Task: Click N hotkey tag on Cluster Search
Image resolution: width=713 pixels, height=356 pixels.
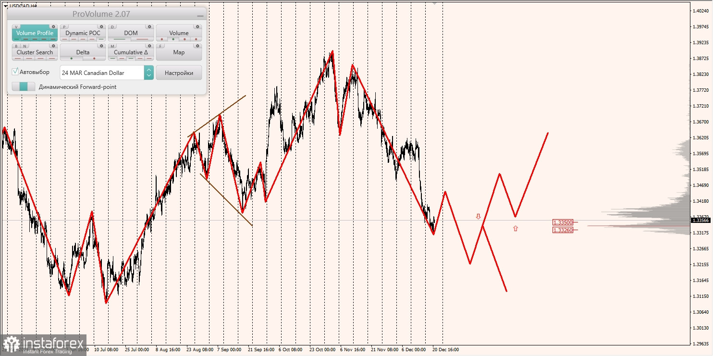Action: click(x=25, y=46)
